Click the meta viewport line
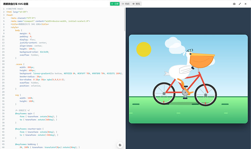251x149 pixels. 50,21
